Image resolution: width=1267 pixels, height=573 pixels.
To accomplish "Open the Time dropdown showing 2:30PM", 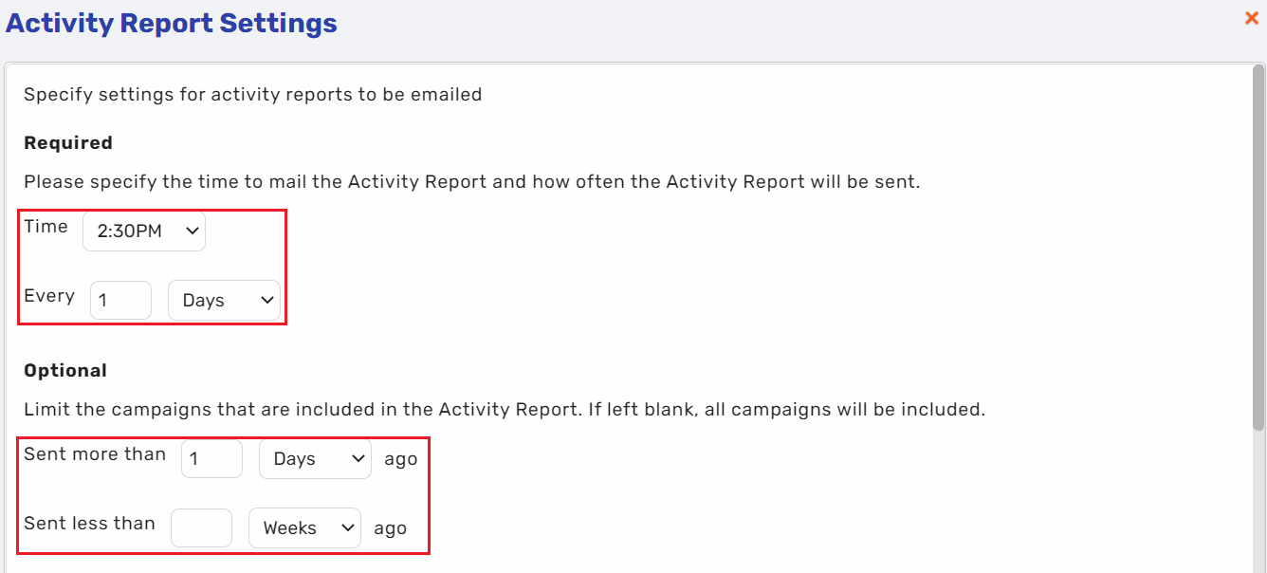I will pyautogui.click(x=144, y=231).
